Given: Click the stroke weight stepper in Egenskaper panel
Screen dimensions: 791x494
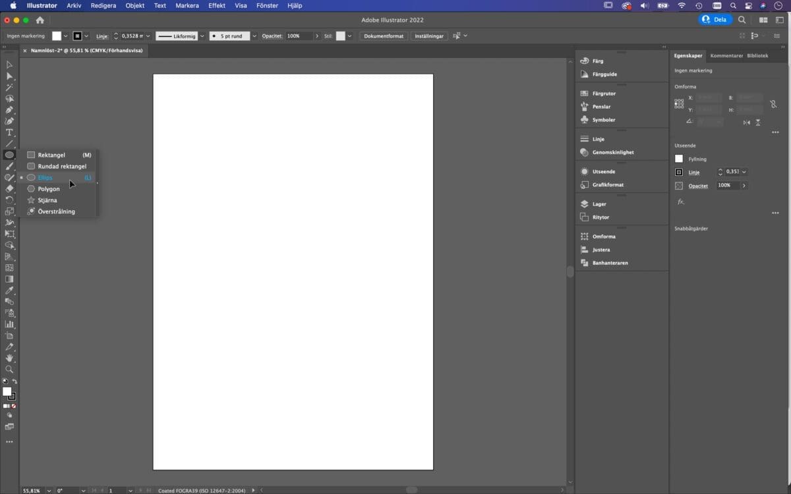Looking at the screenshot, I should point(720,173).
